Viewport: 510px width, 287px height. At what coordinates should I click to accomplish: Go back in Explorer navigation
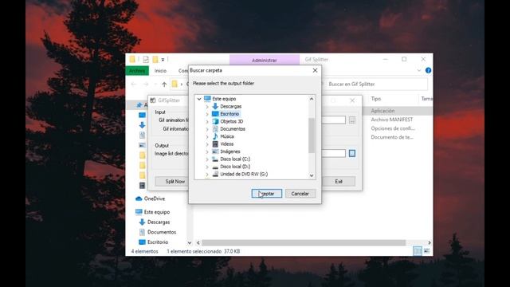134,85
